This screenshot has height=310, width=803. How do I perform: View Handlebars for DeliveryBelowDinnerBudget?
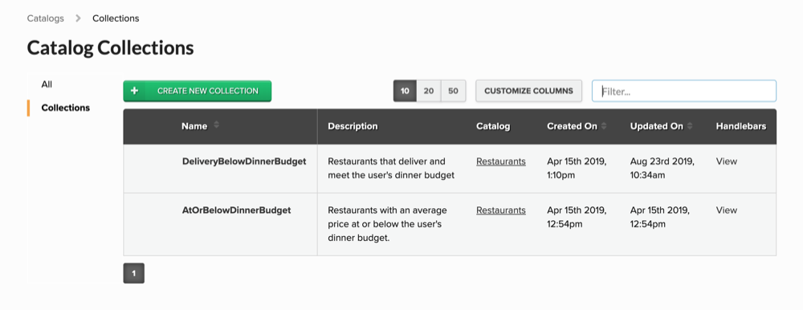[726, 161]
